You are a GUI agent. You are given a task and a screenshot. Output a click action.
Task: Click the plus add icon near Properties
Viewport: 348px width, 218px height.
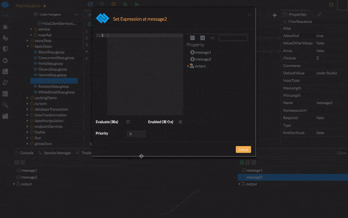click(274, 15)
